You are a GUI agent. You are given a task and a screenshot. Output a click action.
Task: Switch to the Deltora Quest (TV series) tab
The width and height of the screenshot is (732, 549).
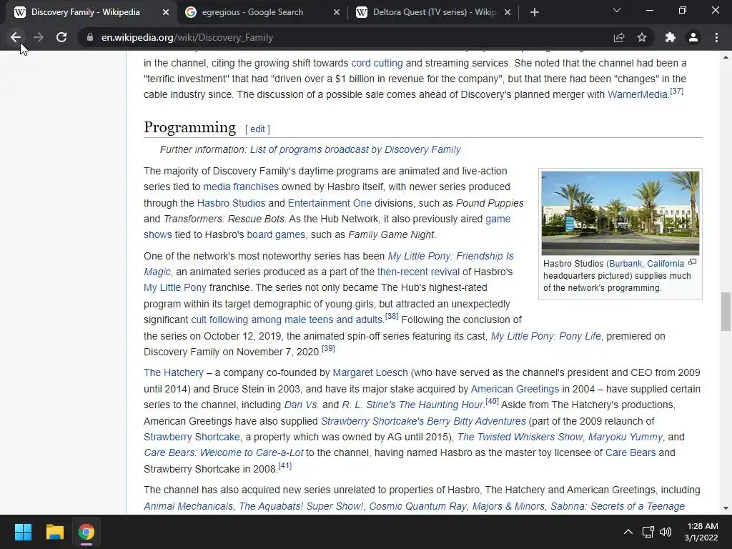click(434, 13)
